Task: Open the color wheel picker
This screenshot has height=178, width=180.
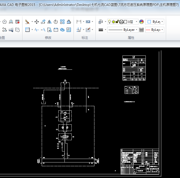Action: point(141,22)
